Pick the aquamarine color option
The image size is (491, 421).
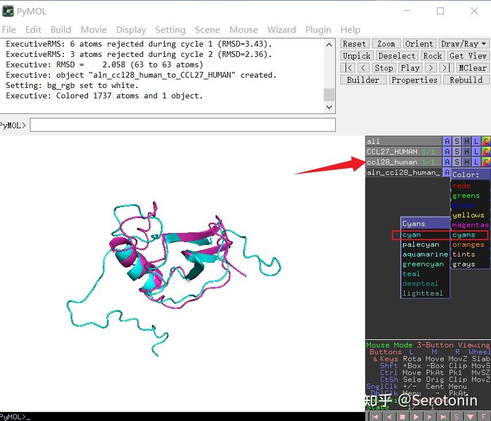[x=425, y=254]
